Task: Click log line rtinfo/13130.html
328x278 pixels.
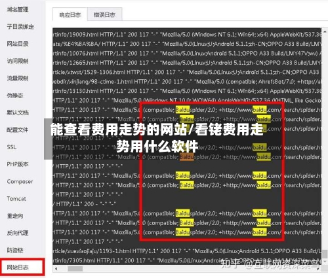Action: (x=187, y=91)
